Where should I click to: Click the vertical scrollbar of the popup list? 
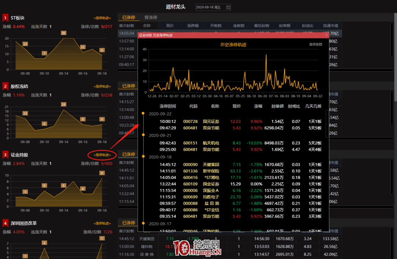pos(327,124)
